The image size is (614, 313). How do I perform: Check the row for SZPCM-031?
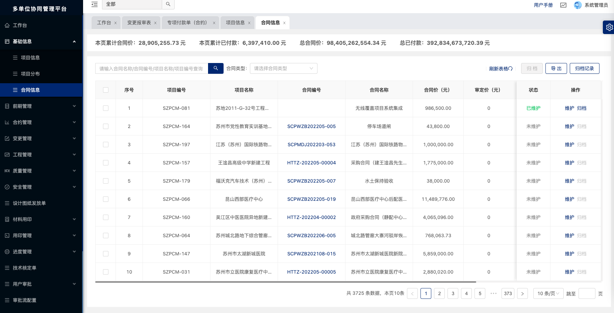(106, 272)
